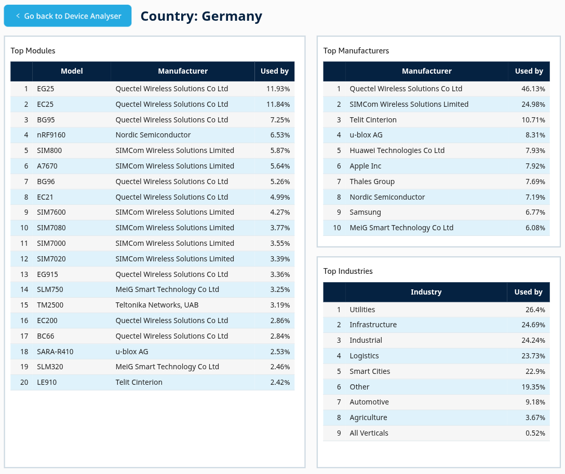Click the Top Modules panel title
The width and height of the screenshot is (565, 474).
click(33, 51)
